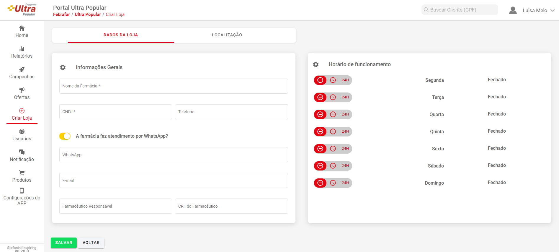559x252 pixels.
Task: Open Relatórios bar chart icon
Action: pos(22,49)
